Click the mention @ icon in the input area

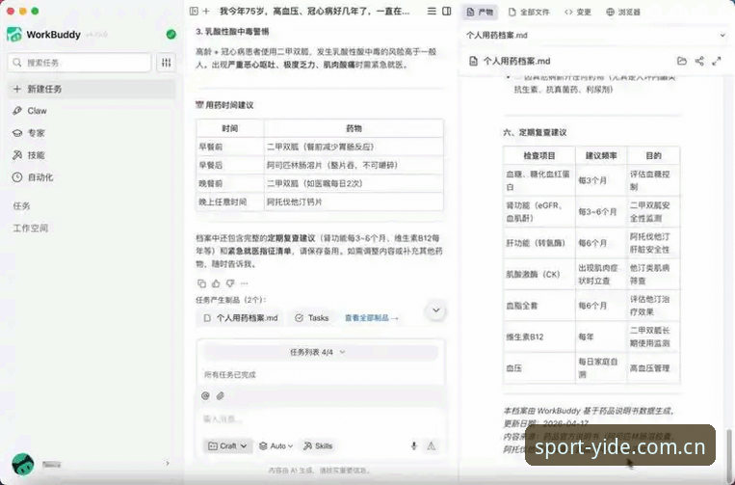(x=205, y=396)
